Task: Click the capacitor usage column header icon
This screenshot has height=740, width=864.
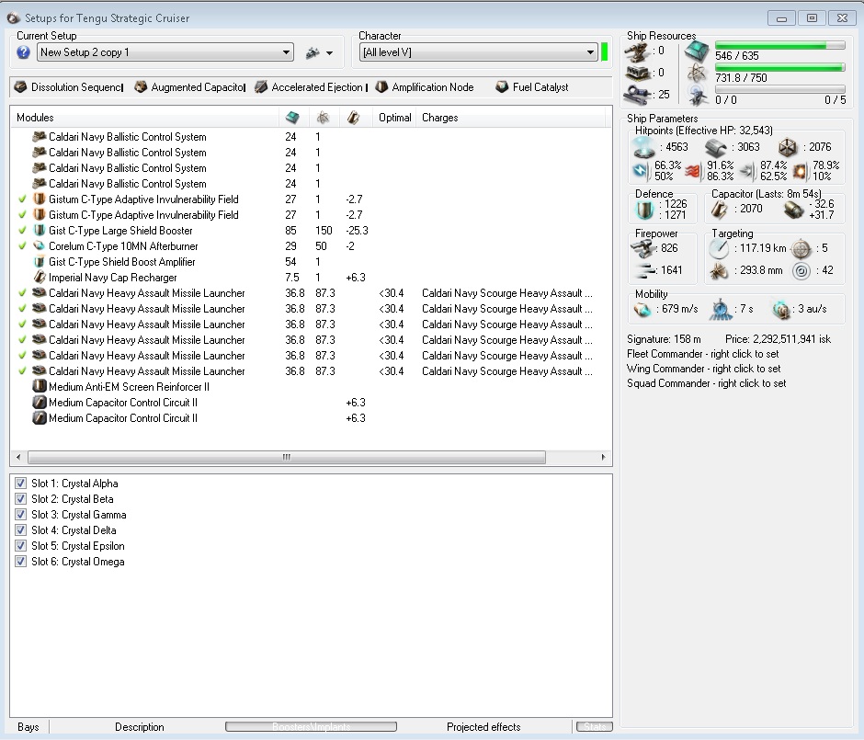Action: (353, 118)
